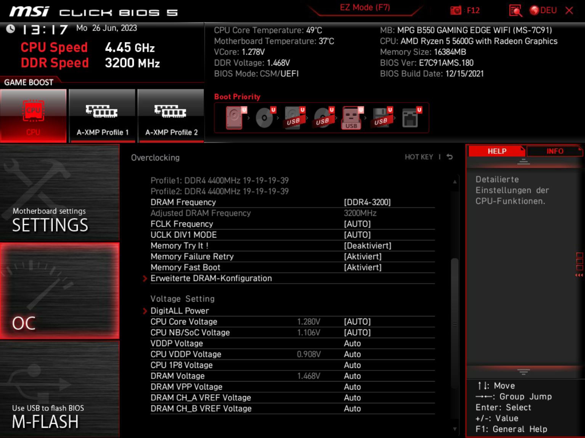This screenshot has height=438, width=585.
Task: Click the CPU VDDP Voltage Auto value
Action: coord(352,354)
